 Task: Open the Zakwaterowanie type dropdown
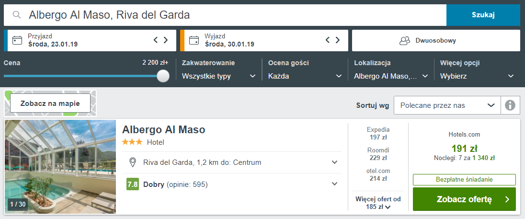(x=219, y=76)
